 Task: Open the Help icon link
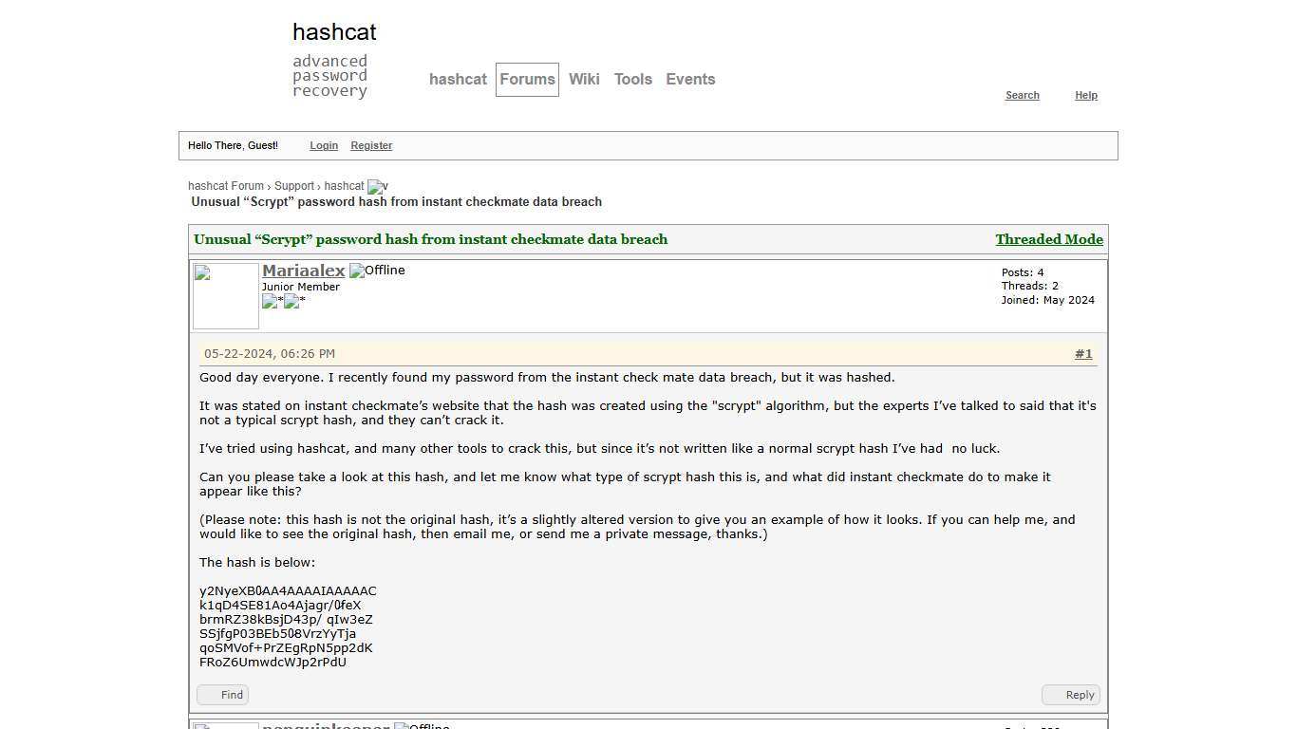click(x=1085, y=95)
